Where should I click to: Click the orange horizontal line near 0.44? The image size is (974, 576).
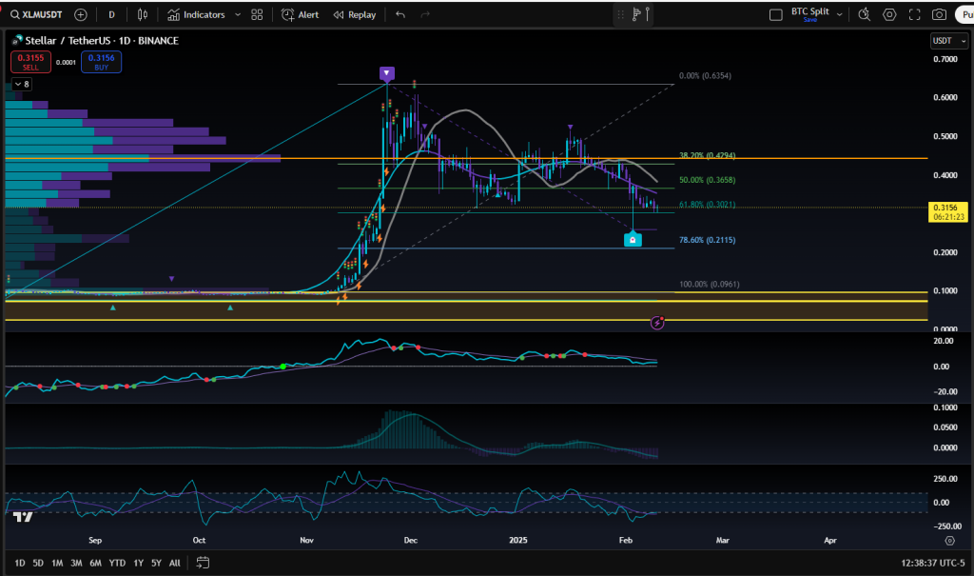click(466, 159)
